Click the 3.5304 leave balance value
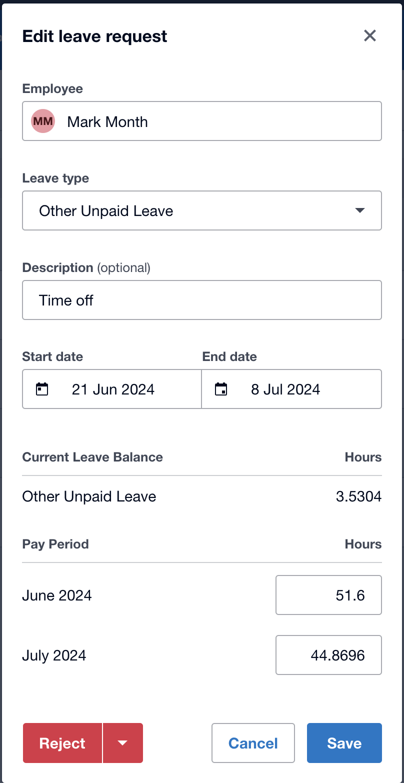The width and height of the screenshot is (404, 783). click(358, 496)
